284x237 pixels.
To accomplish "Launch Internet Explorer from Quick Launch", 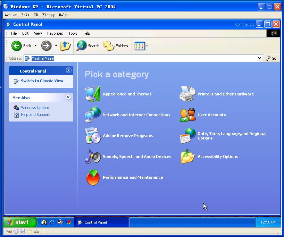I will coord(52,222).
